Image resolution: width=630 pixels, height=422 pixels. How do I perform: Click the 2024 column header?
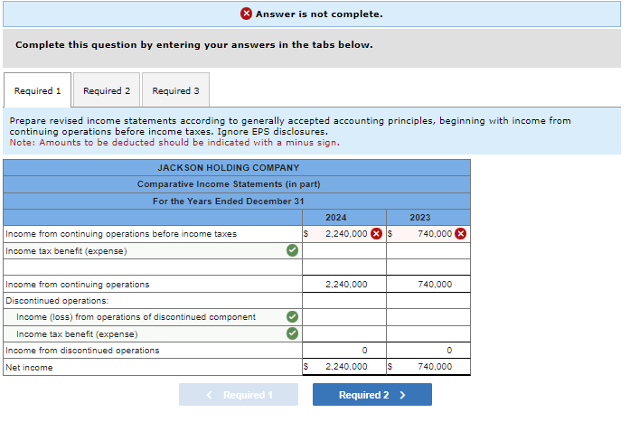point(336,217)
